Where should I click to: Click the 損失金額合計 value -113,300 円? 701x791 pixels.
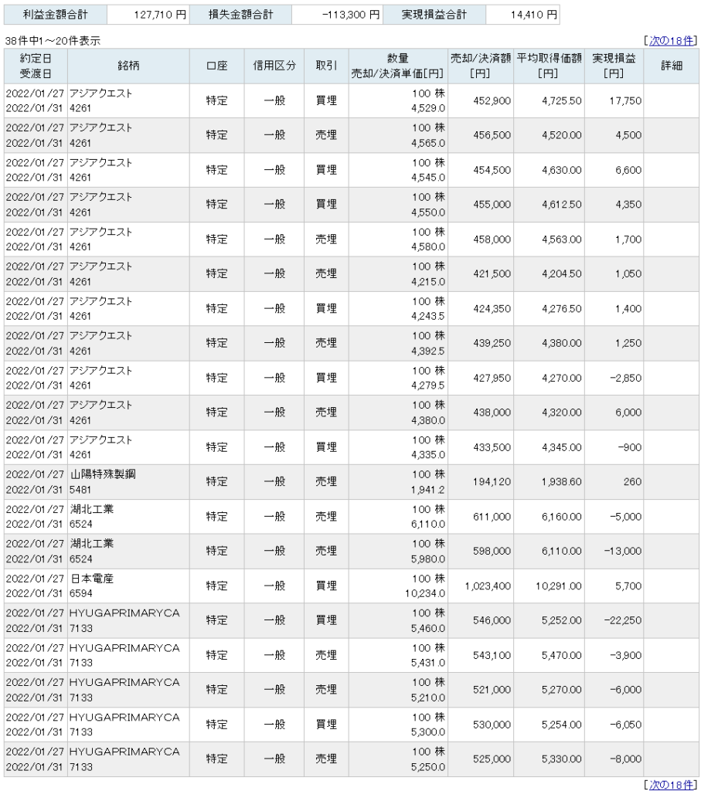click(x=337, y=15)
